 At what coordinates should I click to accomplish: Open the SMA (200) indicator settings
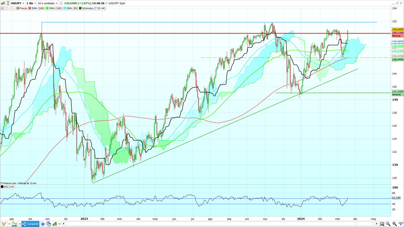[36, 8]
